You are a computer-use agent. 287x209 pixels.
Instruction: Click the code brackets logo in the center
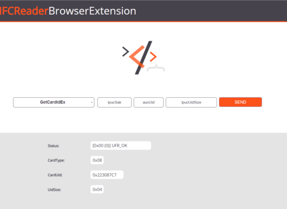pyautogui.click(x=143, y=57)
